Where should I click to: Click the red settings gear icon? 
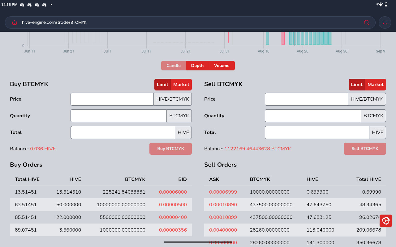click(x=385, y=221)
